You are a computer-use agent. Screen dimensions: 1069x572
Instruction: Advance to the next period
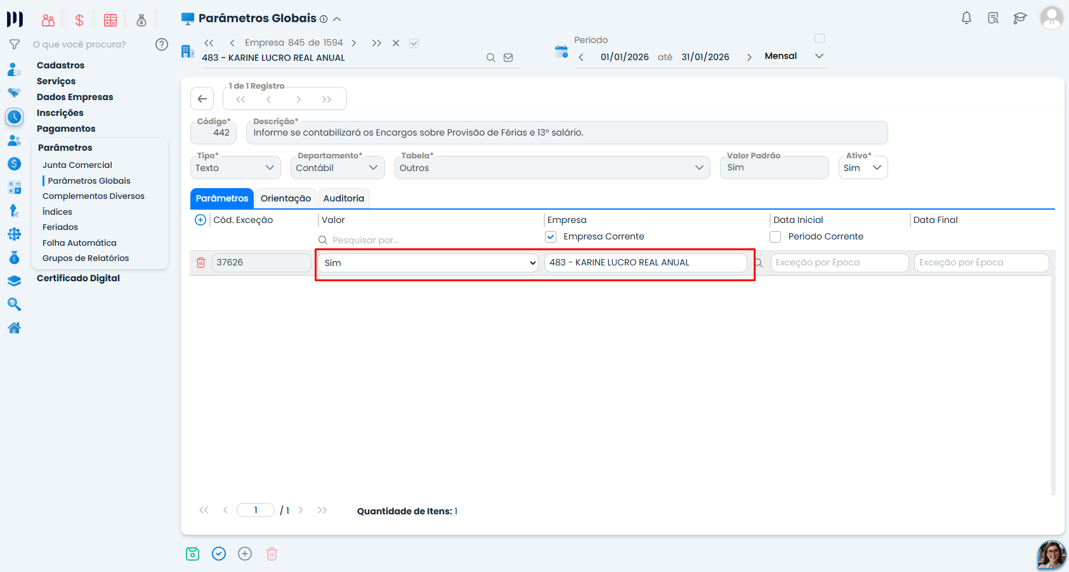point(749,57)
